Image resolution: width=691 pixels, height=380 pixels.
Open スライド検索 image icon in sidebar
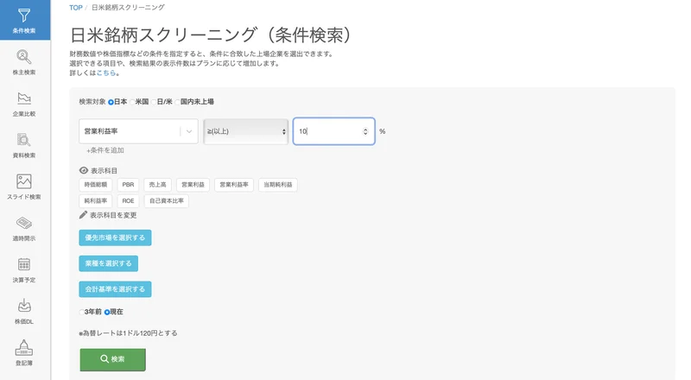point(24,181)
